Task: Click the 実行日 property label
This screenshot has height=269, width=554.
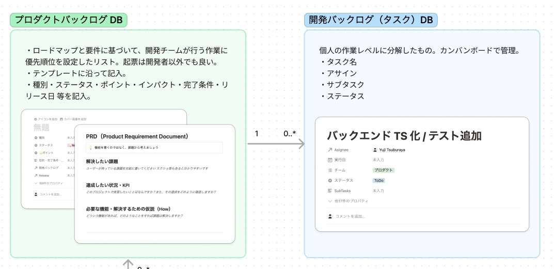Action: [340, 160]
